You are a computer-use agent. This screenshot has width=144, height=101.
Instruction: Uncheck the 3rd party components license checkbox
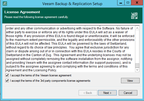pos(7,81)
